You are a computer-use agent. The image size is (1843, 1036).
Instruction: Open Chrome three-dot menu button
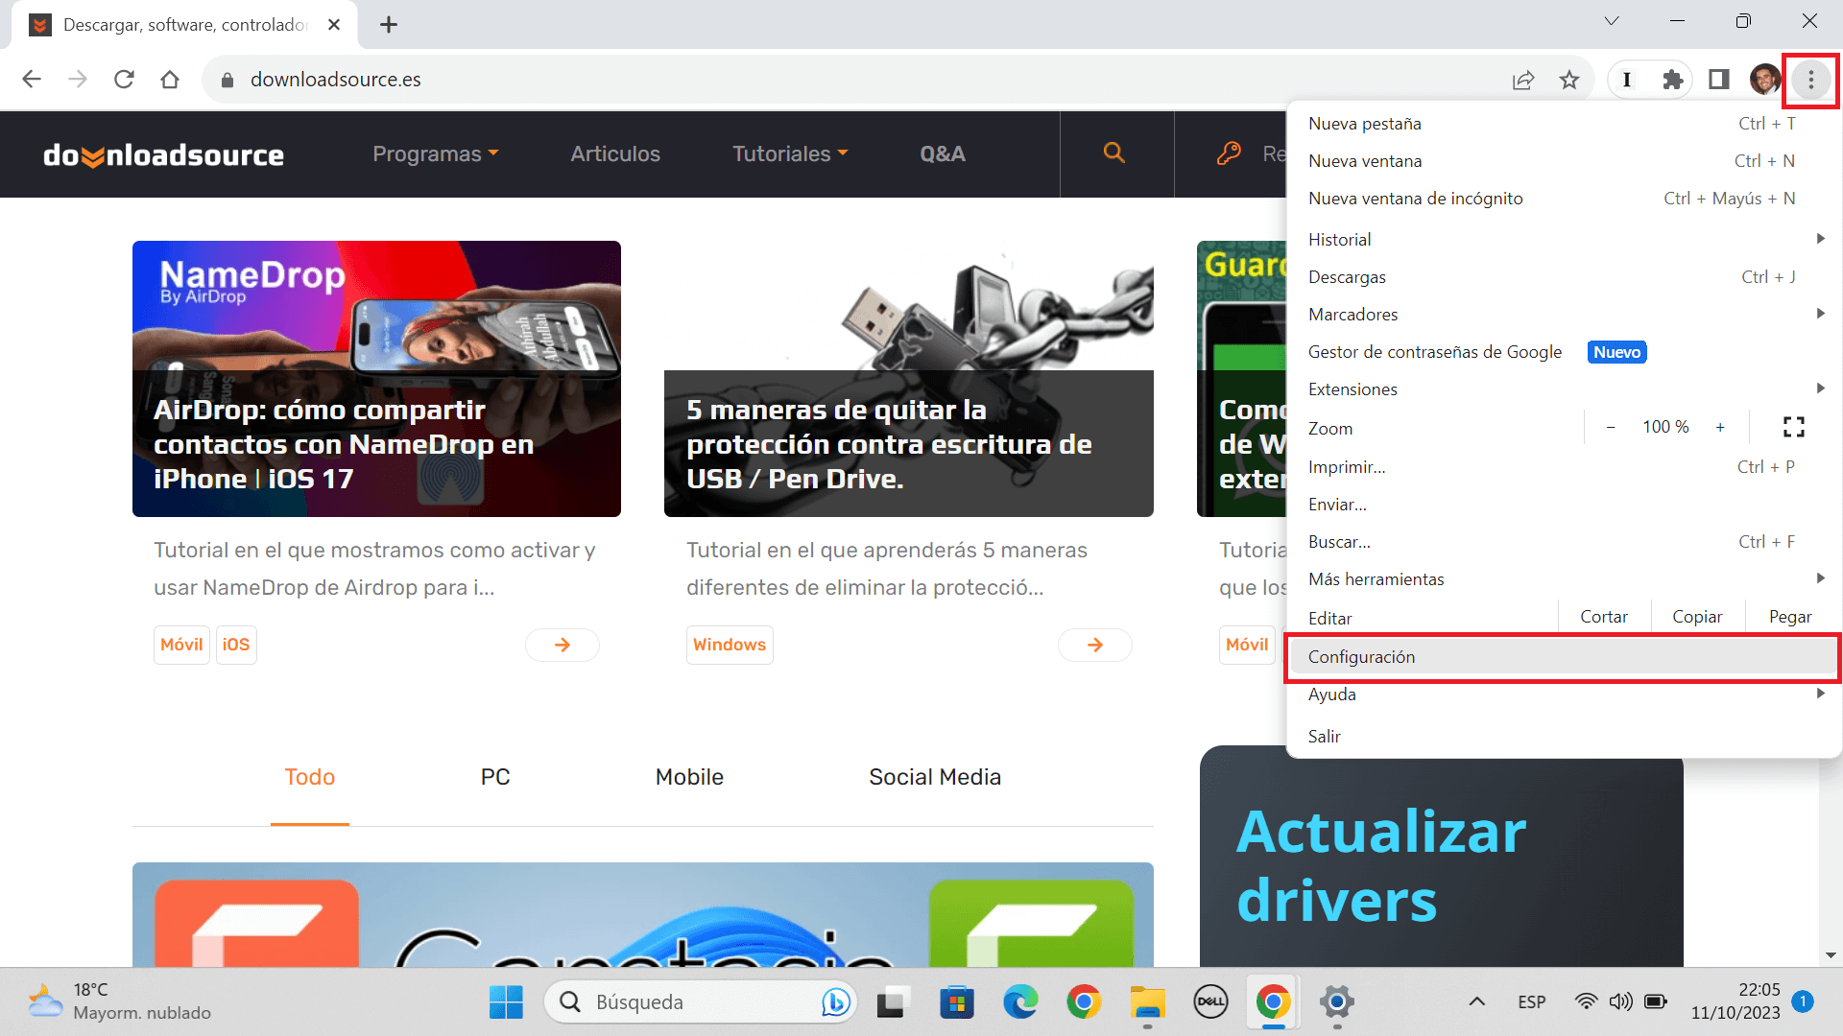click(1811, 80)
